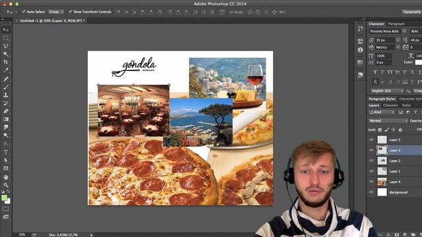Image resolution: width=422 pixels, height=237 pixels.
Task: Switch to Paragraph tab
Action: click(x=396, y=24)
